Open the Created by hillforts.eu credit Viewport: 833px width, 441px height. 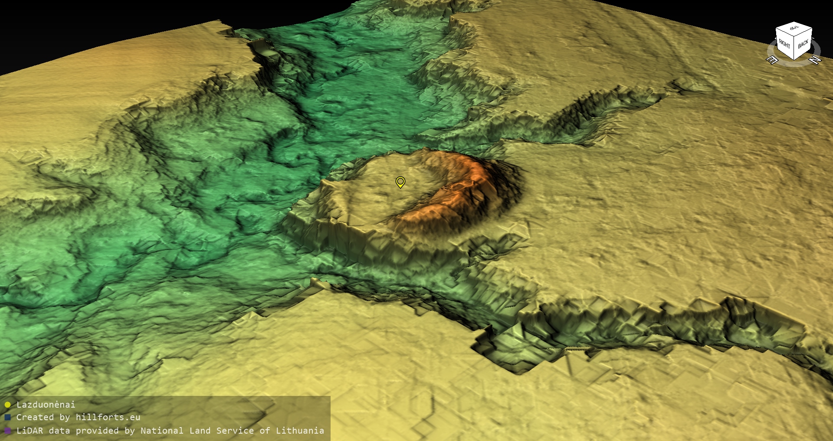coord(78,417)
